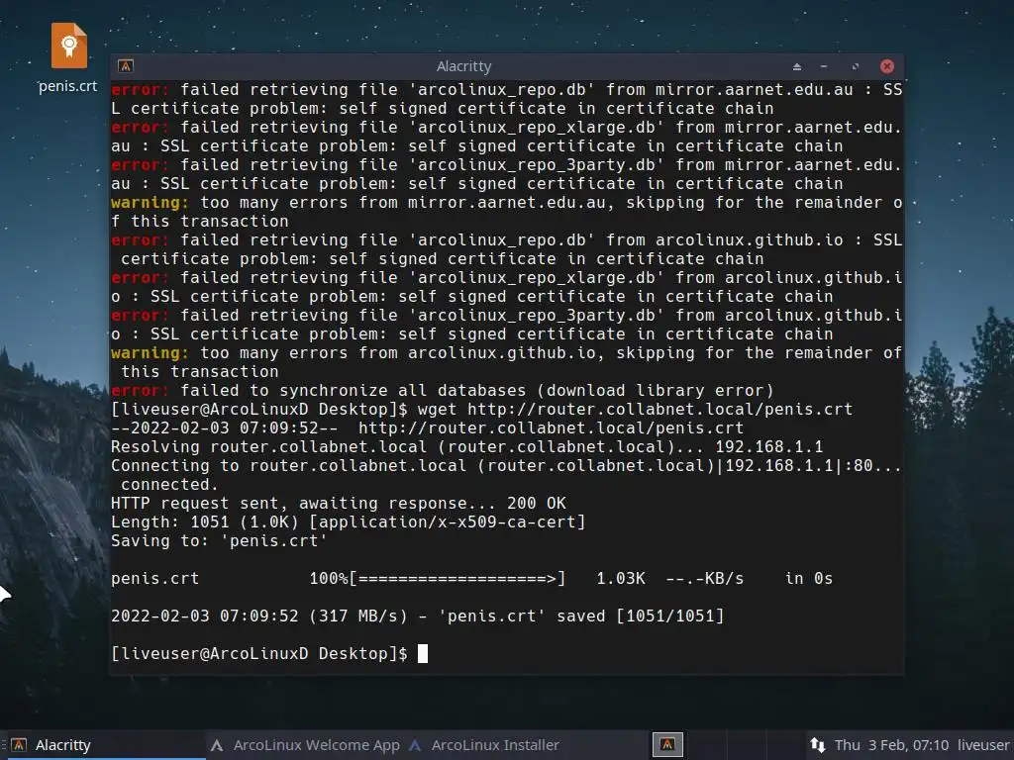Switch to ArcoLinux Installer in taskbar
The image size is (1014, 760).
click(485, 745)
